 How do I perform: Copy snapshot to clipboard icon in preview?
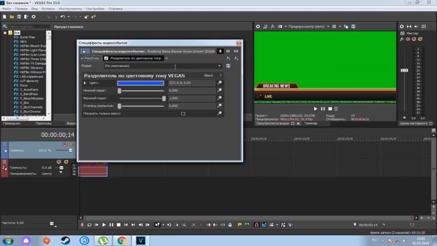346,27
